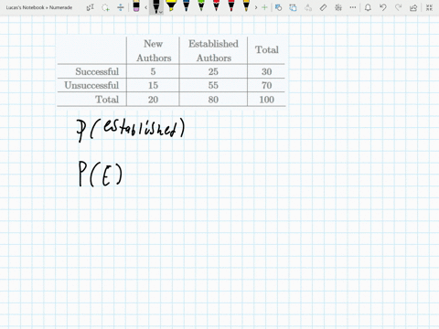
Task: Choose the Insert Space tool
Action: 121,7
